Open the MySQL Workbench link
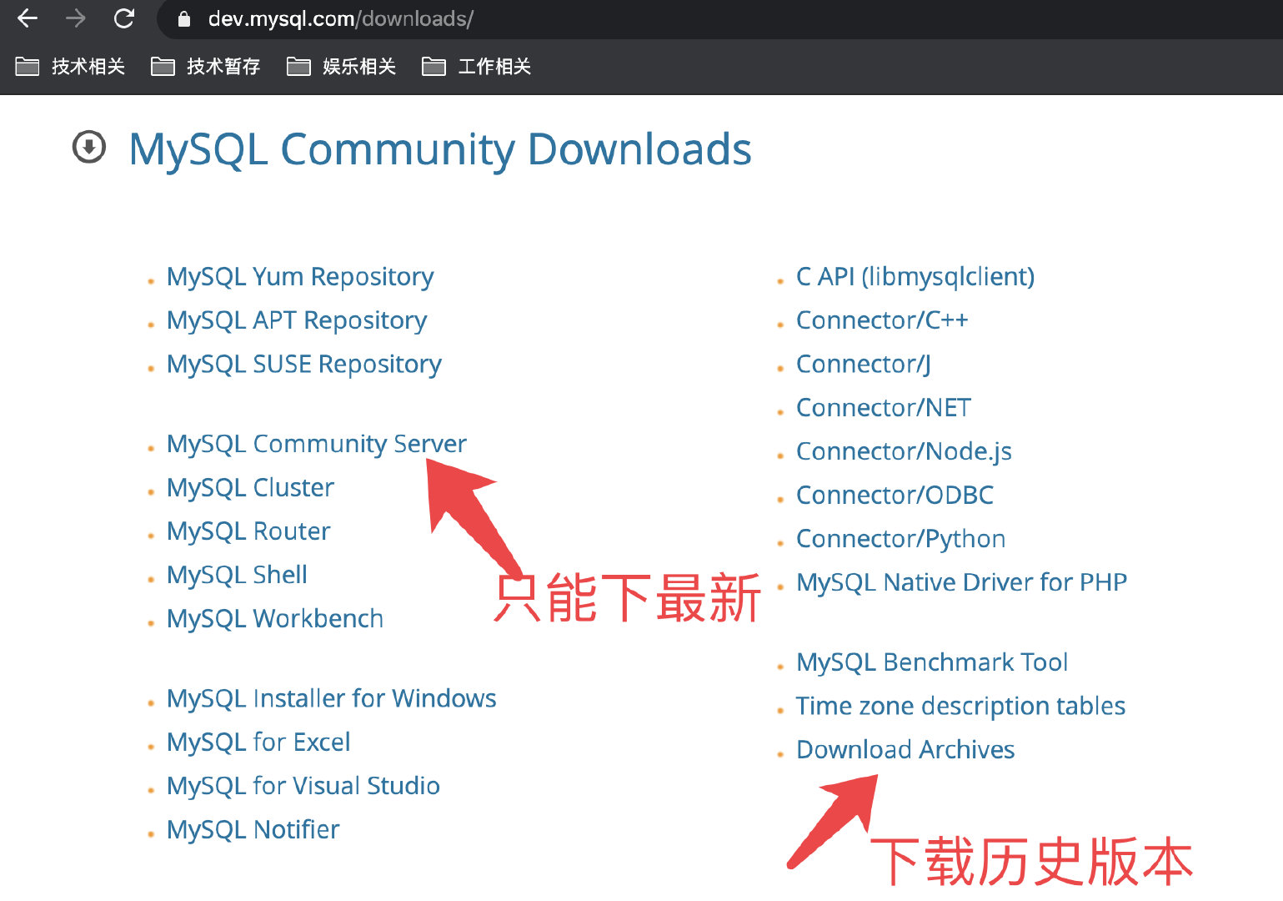Image resolution: width=1283 pixels, height=901 pixels. tap(275, 619)
